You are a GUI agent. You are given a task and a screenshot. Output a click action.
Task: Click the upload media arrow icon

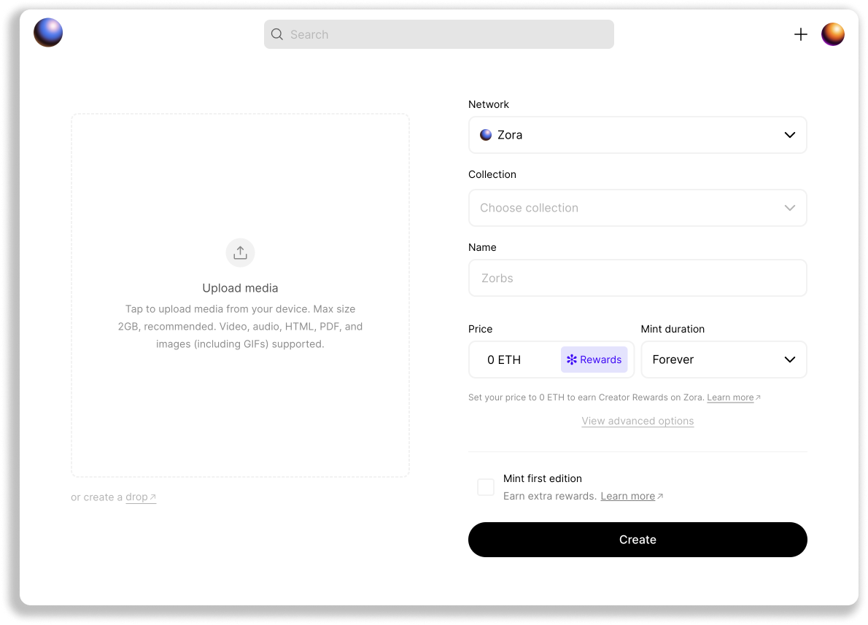coord(240,252)
